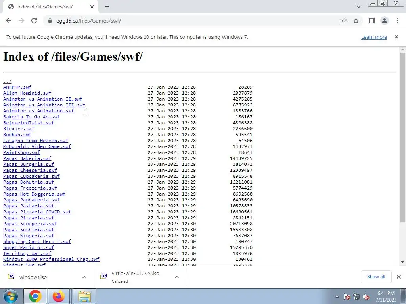Show hidden tray icons arrow

click(337, 296)
